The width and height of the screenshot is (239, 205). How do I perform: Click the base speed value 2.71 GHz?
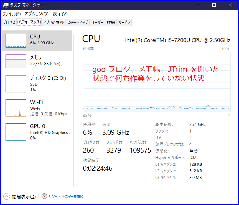coord(197,124)
